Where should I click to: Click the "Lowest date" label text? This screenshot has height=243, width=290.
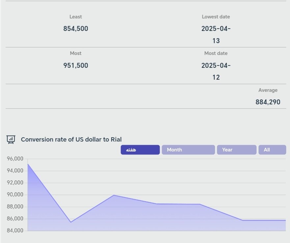pyautogui.click(x=216, y=17)
